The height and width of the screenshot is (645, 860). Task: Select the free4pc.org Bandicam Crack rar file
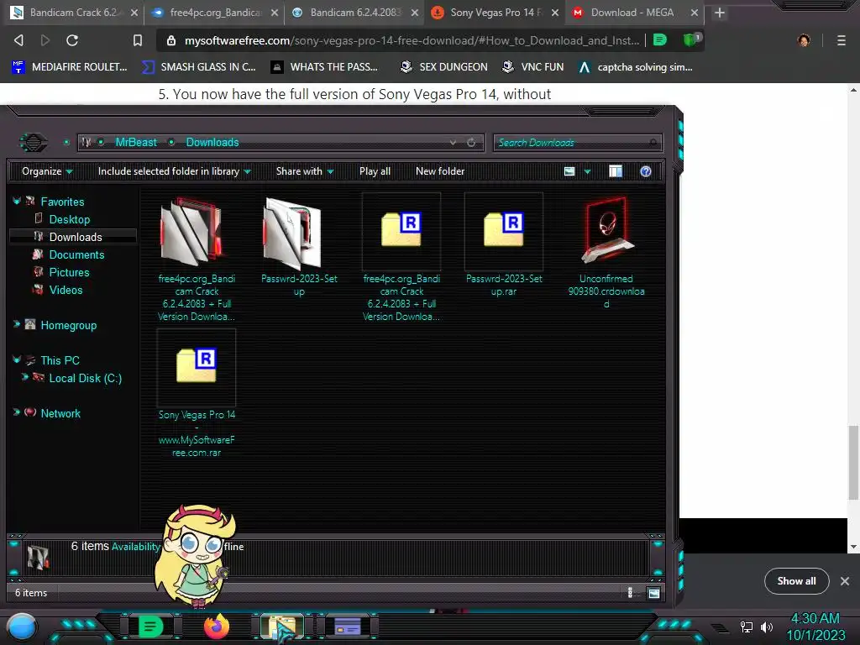click(x=401, y=258)
